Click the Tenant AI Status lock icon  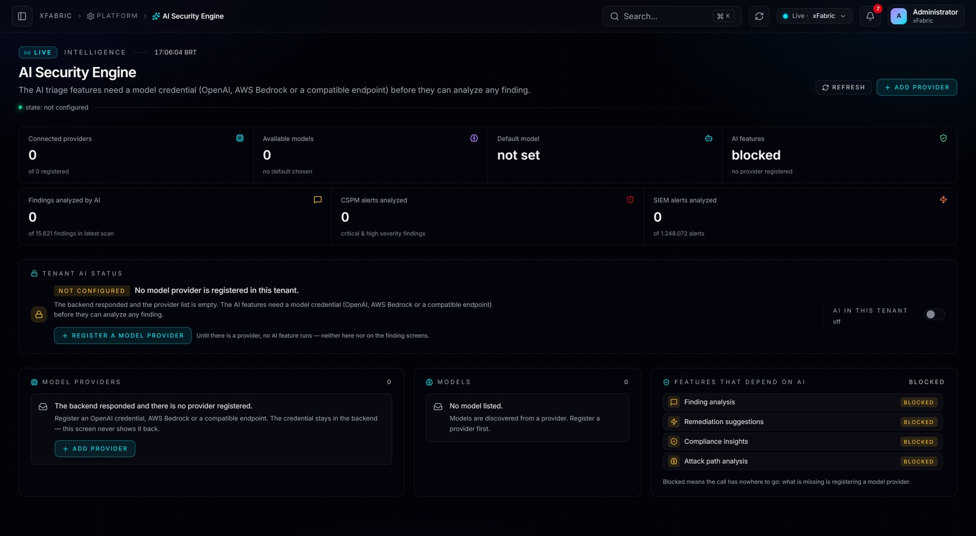coord(34,273)
